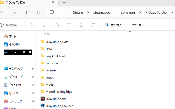Click the Delete trash can icon
The image size is (175, 109).
pyautogui.click(x=94, y=25)
